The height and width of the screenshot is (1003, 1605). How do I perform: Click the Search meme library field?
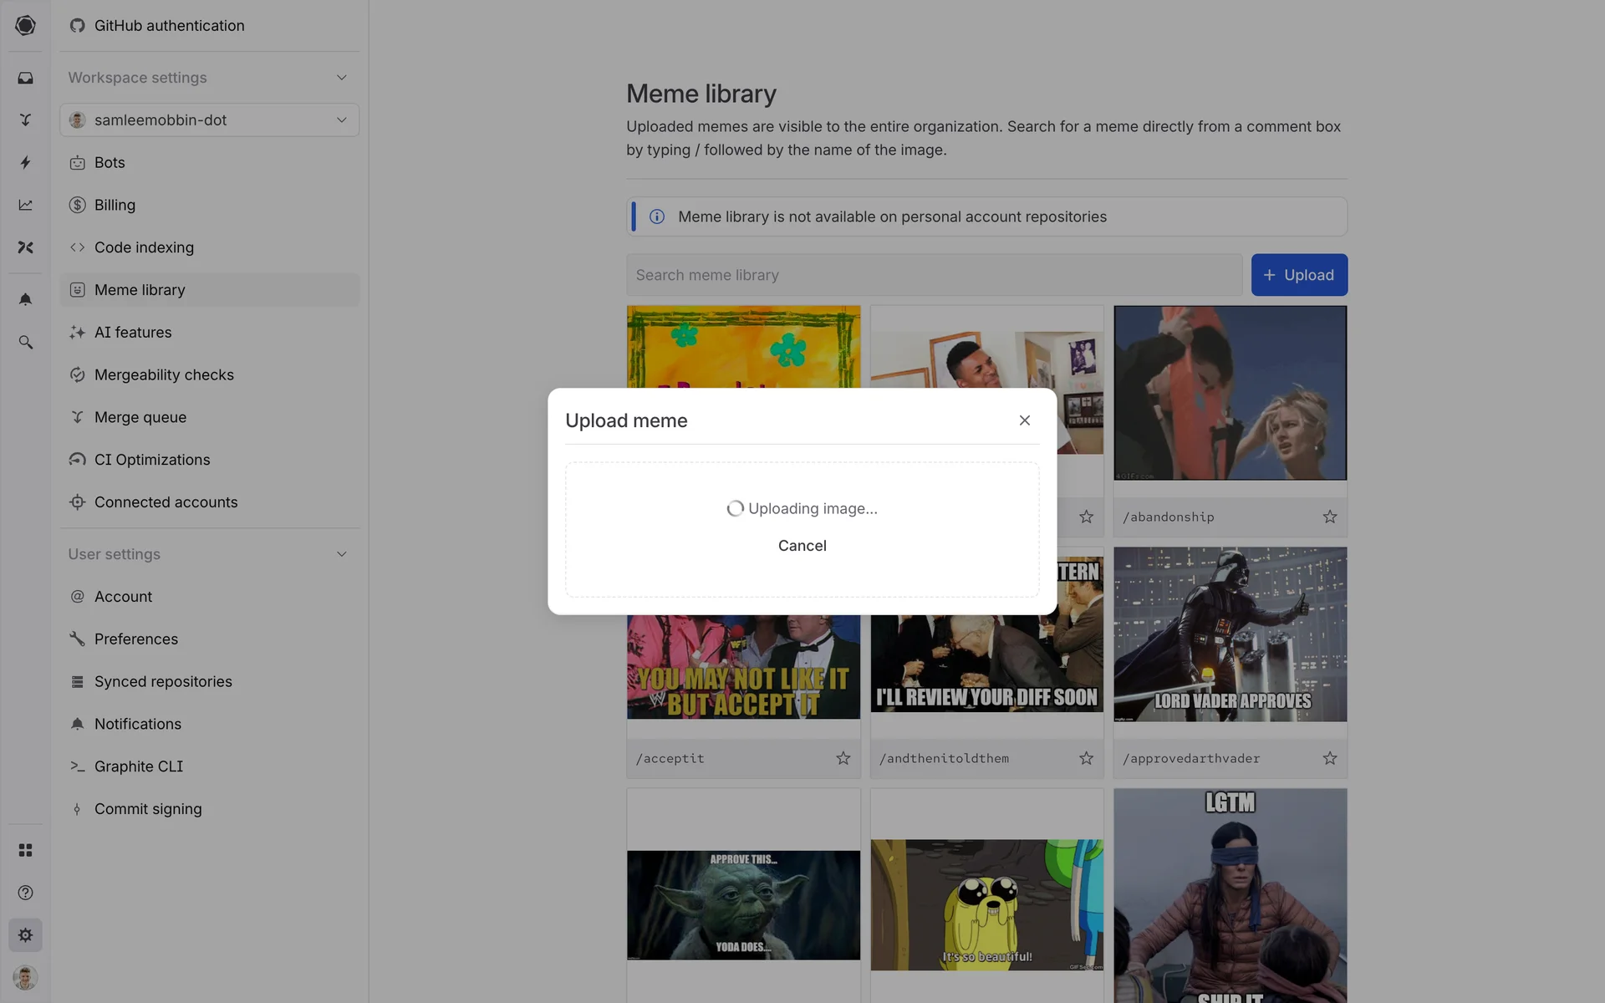click(934, 275)
